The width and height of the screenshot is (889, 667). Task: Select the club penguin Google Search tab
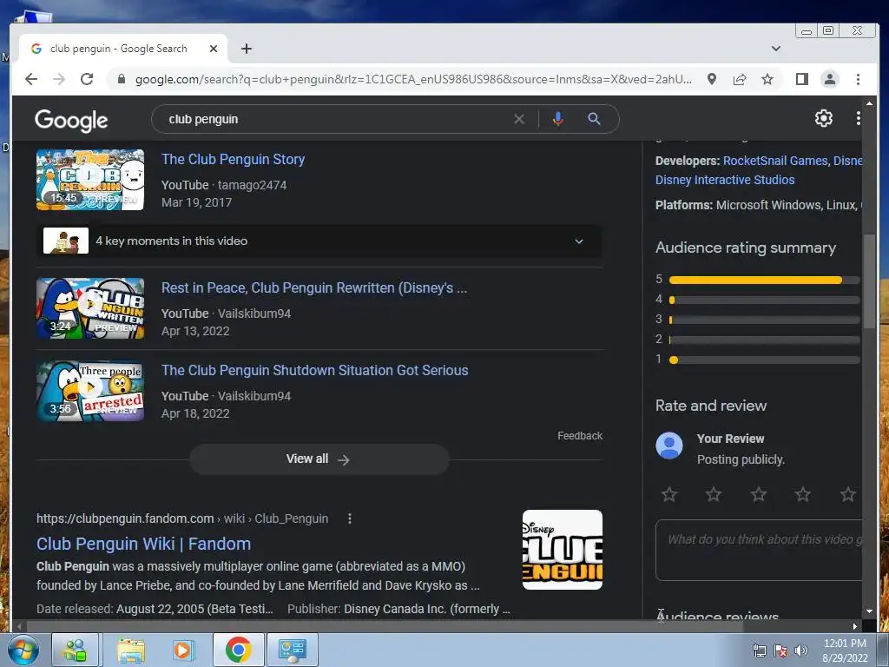(123, 49)
